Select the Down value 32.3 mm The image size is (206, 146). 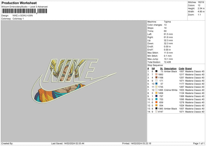tap(168, 43)
